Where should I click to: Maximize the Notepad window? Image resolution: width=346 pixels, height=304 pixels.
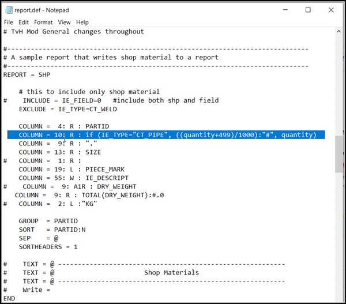(x=308, y=10)
